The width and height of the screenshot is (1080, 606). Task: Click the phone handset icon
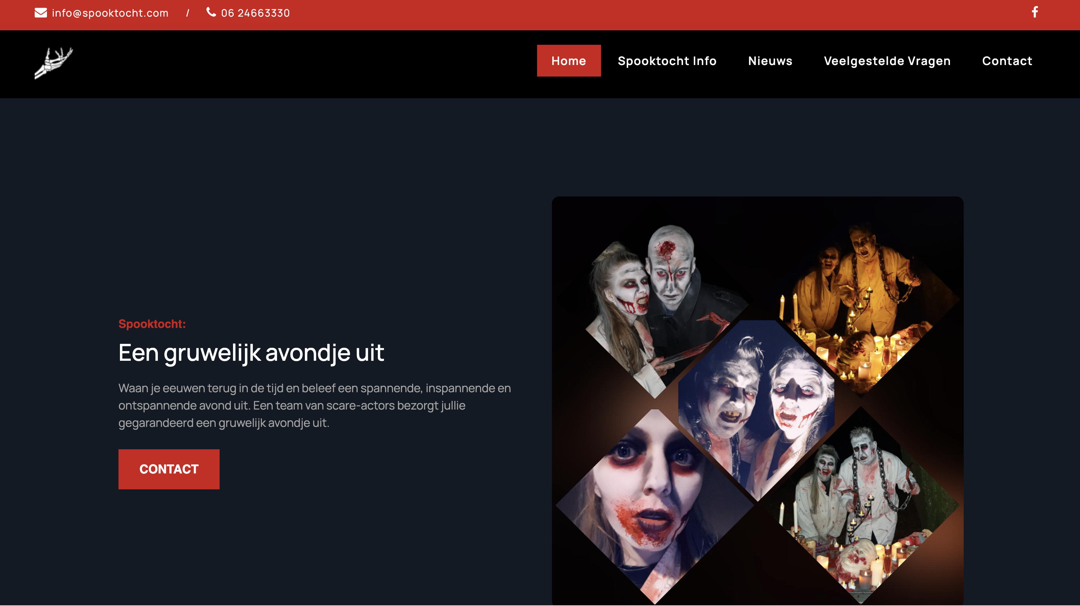tap(211, 12)
